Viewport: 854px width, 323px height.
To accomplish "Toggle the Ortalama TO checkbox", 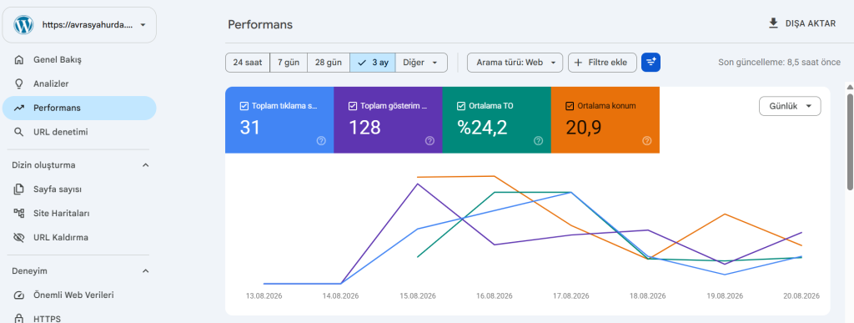I will click(461, 106).
